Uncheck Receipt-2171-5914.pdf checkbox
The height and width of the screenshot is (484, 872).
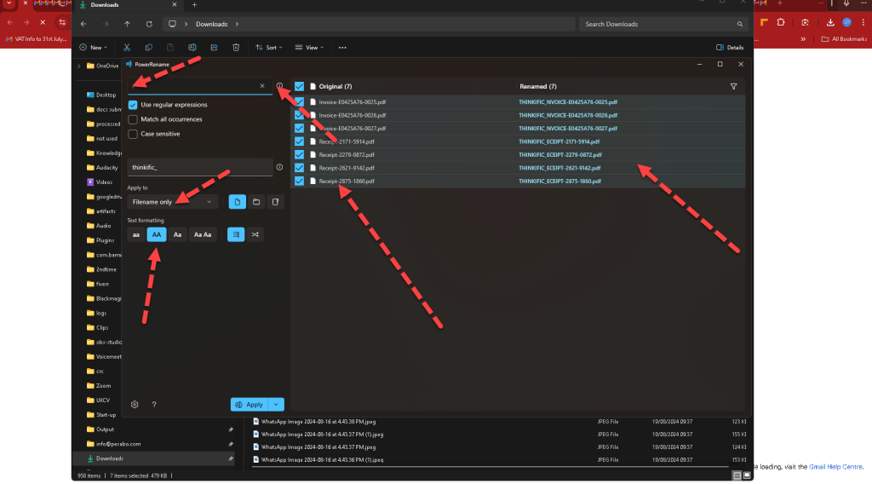coord(299,141)
